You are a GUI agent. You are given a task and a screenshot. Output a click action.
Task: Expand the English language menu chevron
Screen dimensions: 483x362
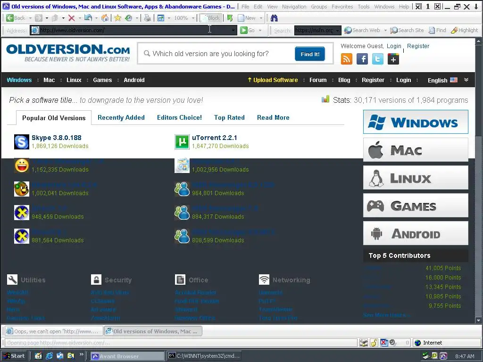coord(466,80)
